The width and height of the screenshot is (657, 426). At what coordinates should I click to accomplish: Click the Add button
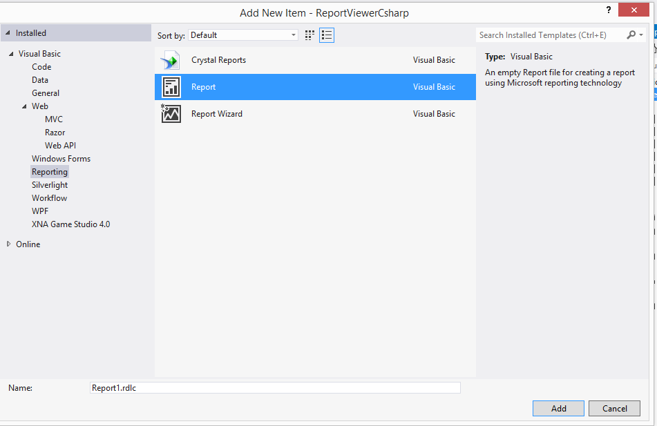558,408
